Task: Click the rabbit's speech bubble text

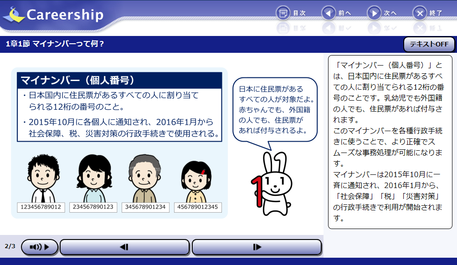Action: [276, 110]
